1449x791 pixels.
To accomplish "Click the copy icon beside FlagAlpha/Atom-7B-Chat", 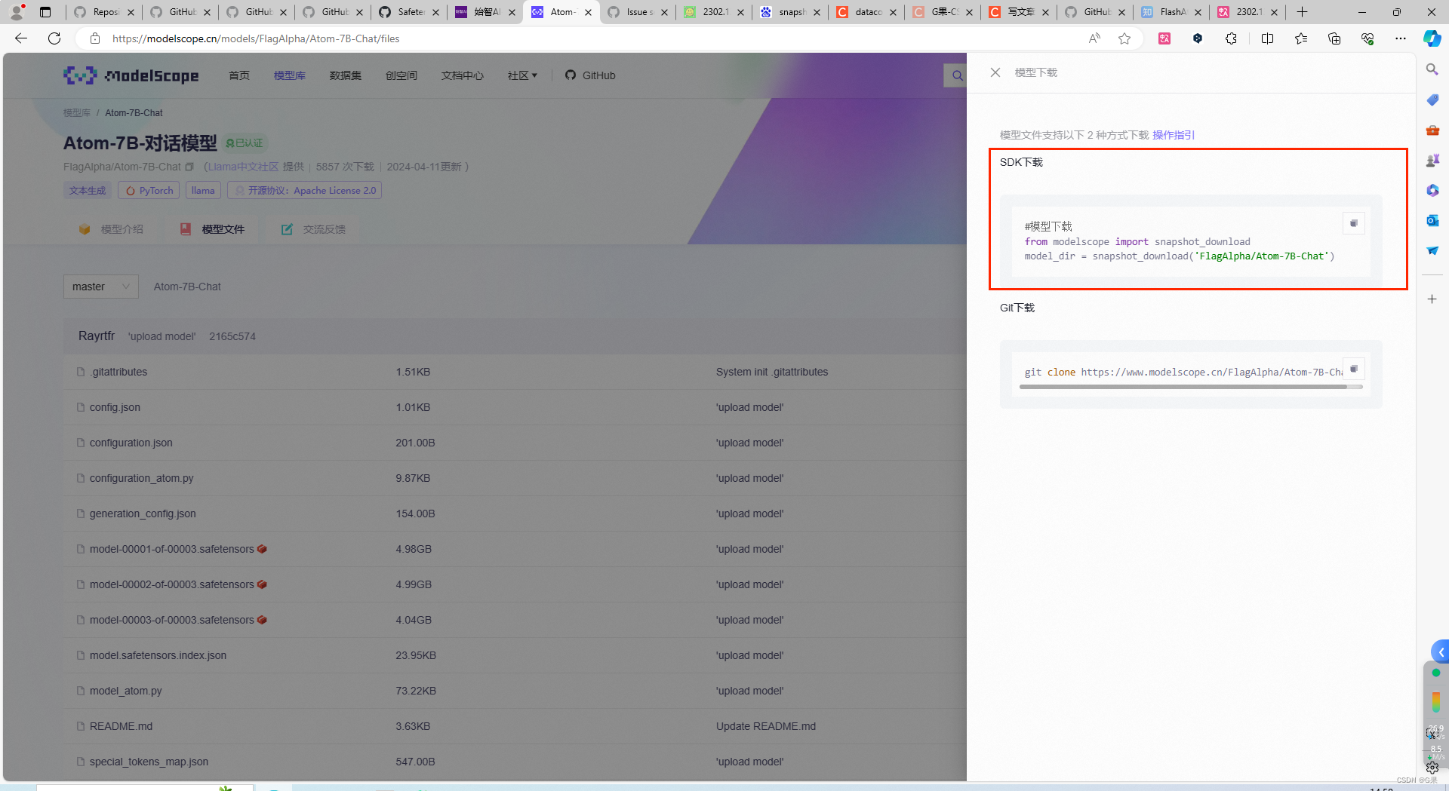I will click(x=189, y=167).
